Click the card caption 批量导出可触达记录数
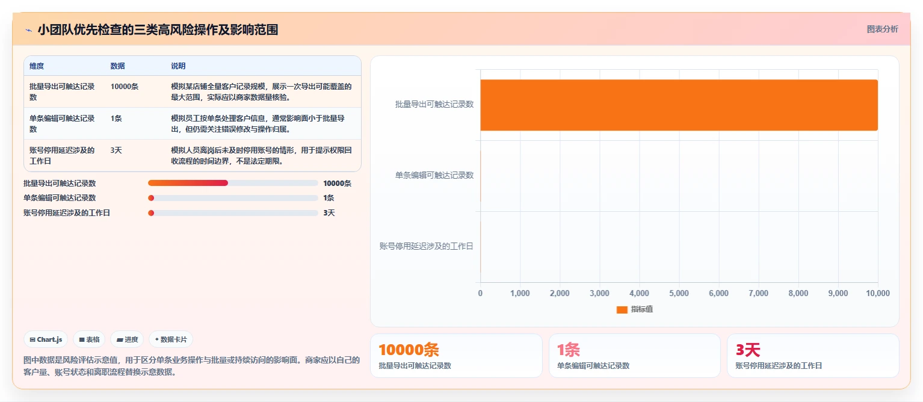 415,366
